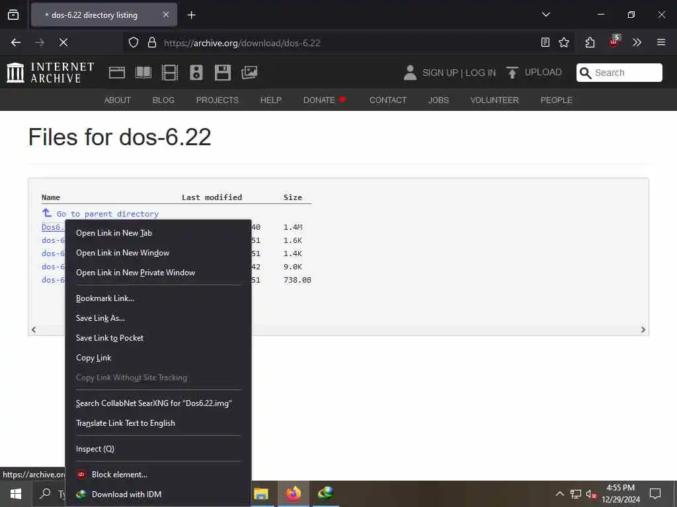Go back to the previous page
The width and height of the screenshot is (677, 507).
click(x=16, y=42)
